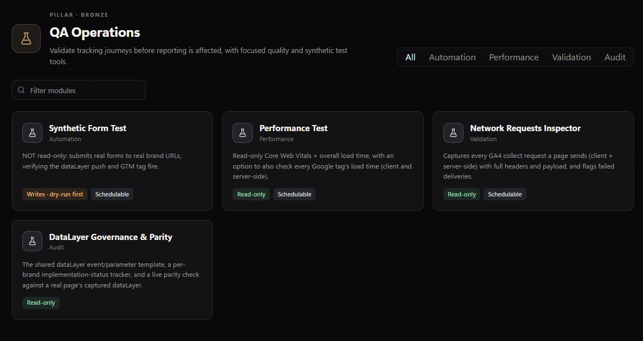
Task: Click Schedulable badge on Performance Test card
Action: [294, 195]
